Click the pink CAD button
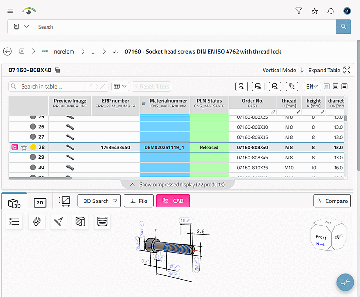The width and height of the screenshot is (360, 297). (173, 201)
